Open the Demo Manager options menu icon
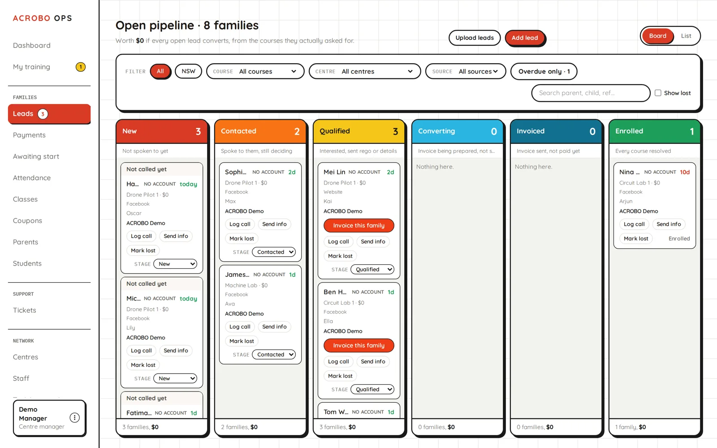This screenshot has height=448, width=717. click(75, 418)
